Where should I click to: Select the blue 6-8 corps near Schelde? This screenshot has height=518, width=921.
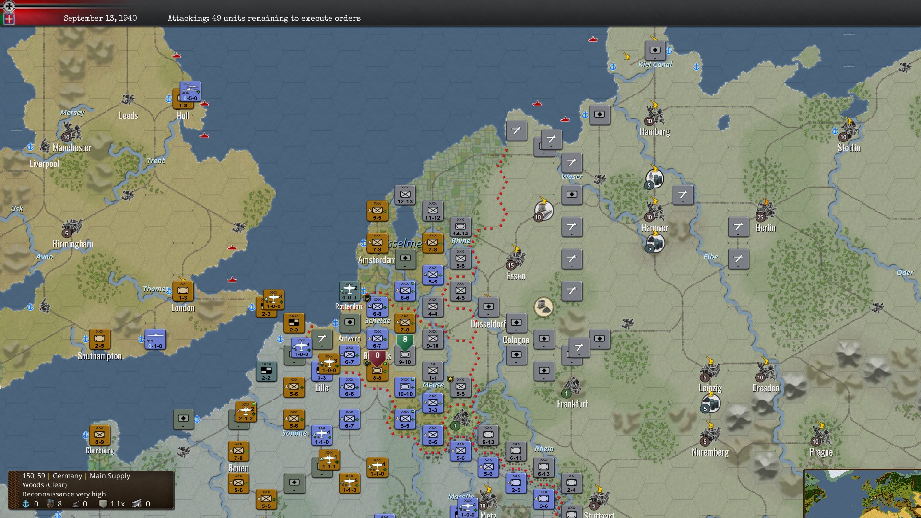pyautogui.click(x=377, y=307)
